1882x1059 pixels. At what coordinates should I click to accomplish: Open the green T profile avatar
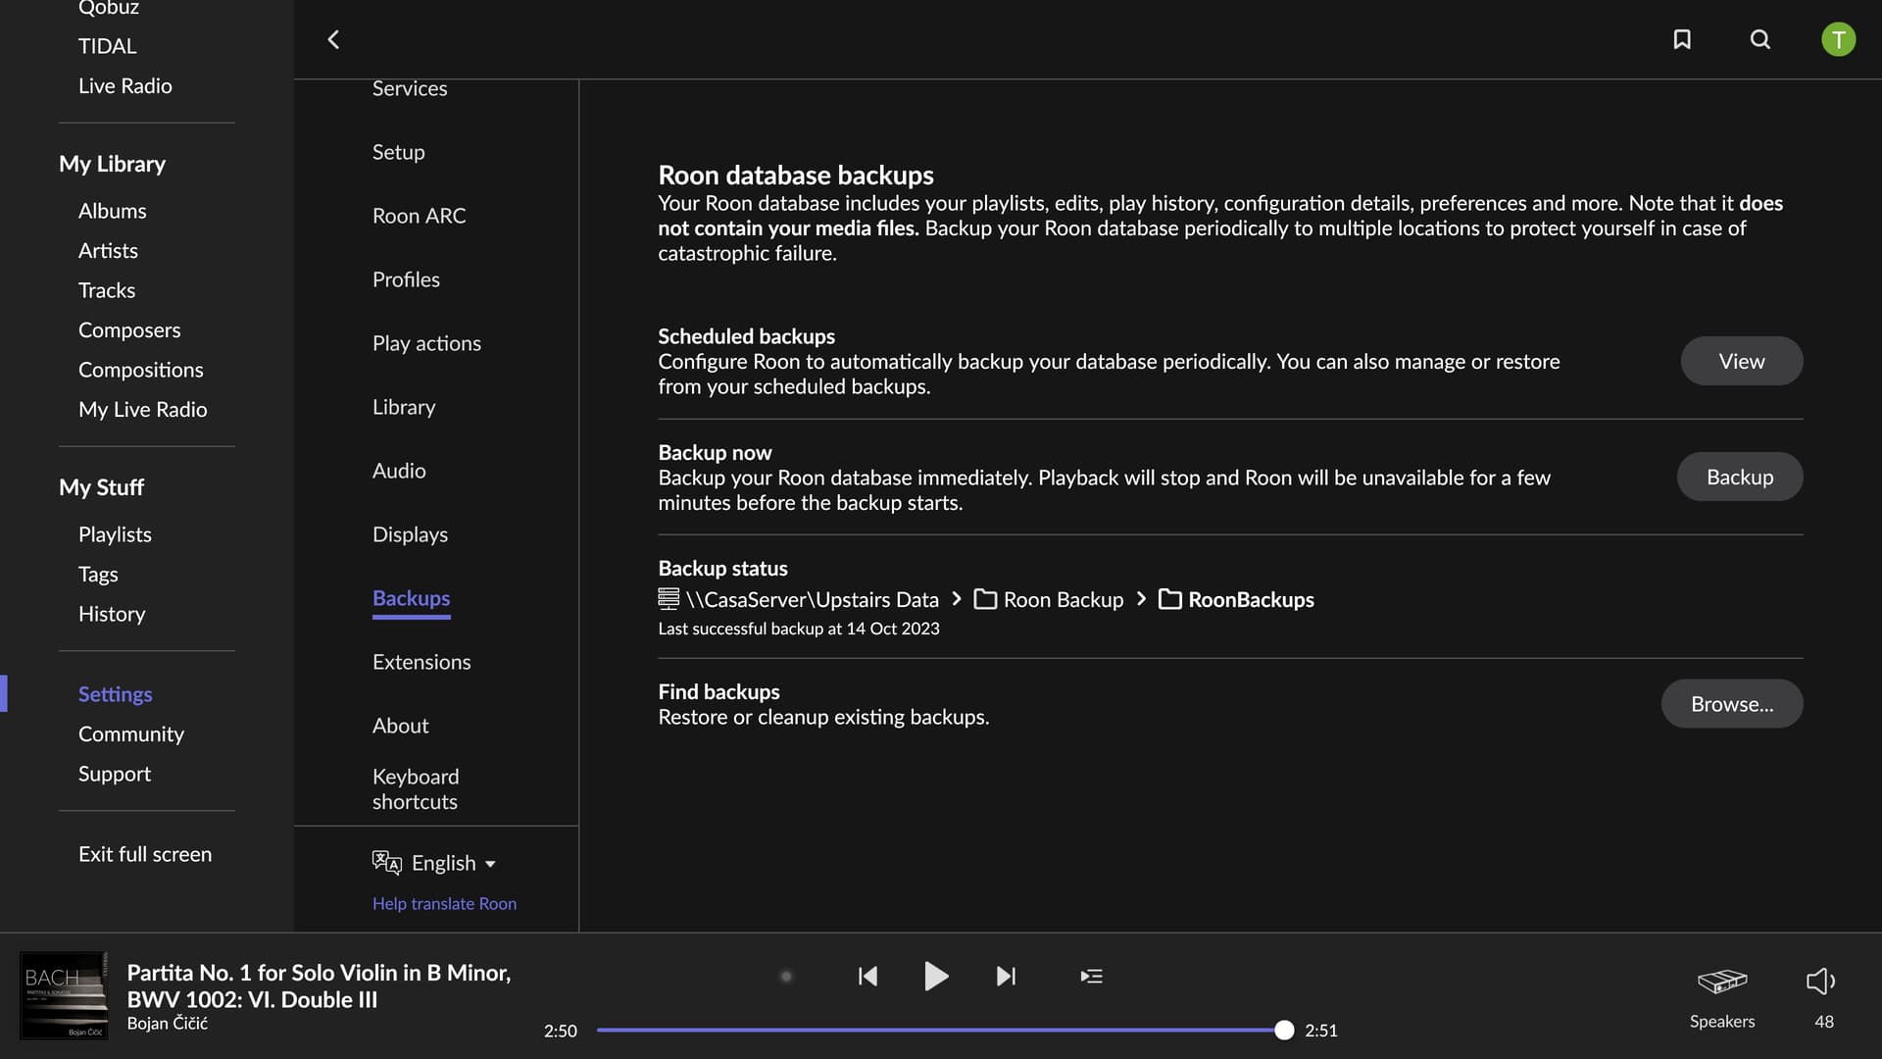(x=1838, y=39)
